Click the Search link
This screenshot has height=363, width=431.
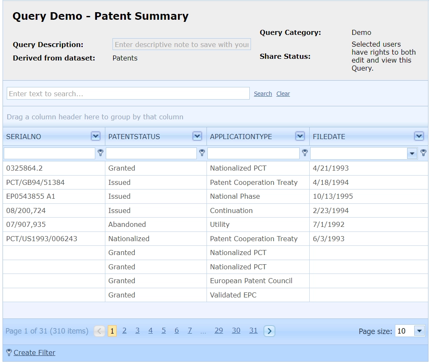pyautogui.click(x=263, y=94)
